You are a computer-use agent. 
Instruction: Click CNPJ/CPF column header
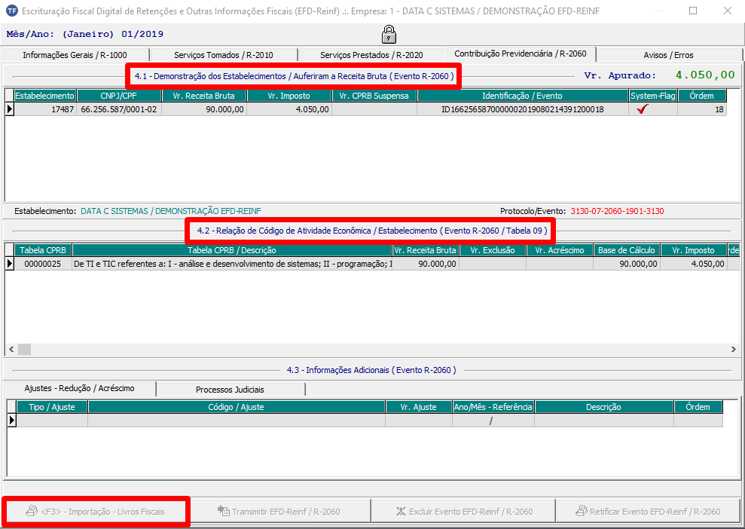tap(119, 96)
